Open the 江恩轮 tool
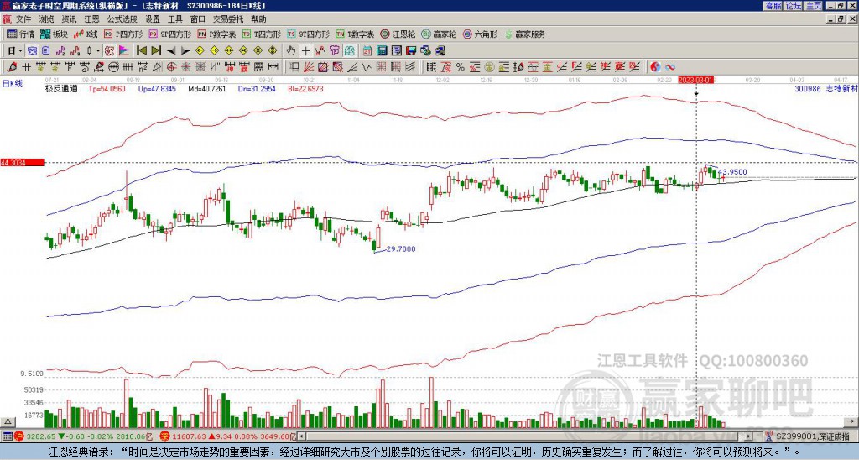 point(398,34)
